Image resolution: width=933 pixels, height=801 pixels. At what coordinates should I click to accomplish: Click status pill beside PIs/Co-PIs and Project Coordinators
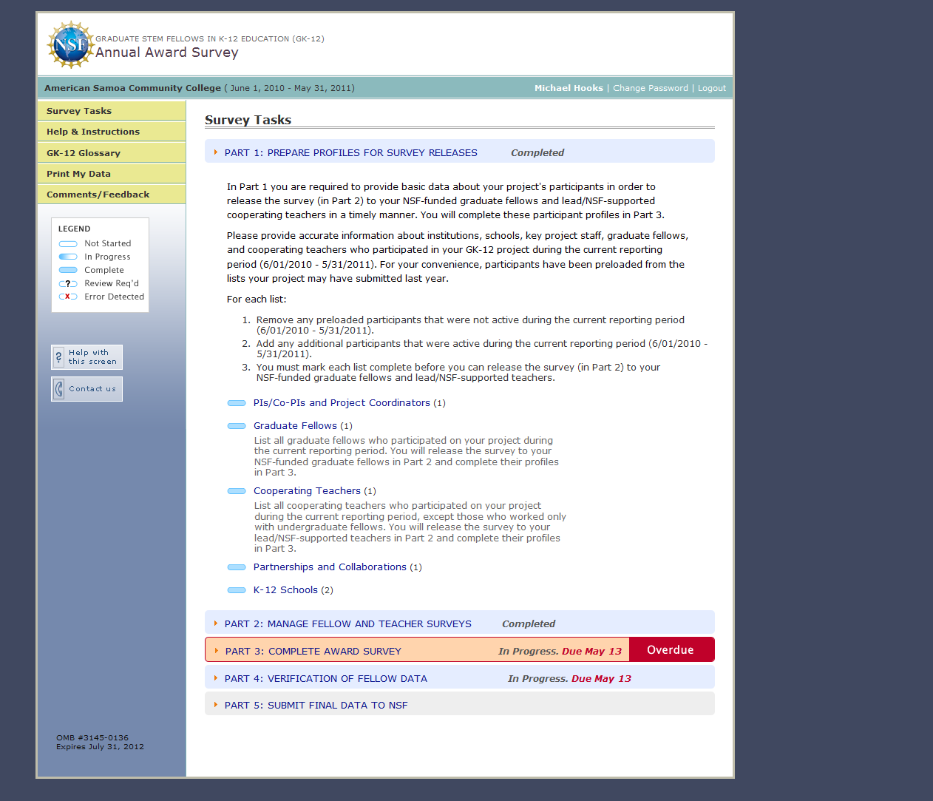pyautogui.click(x=237, y=403)
